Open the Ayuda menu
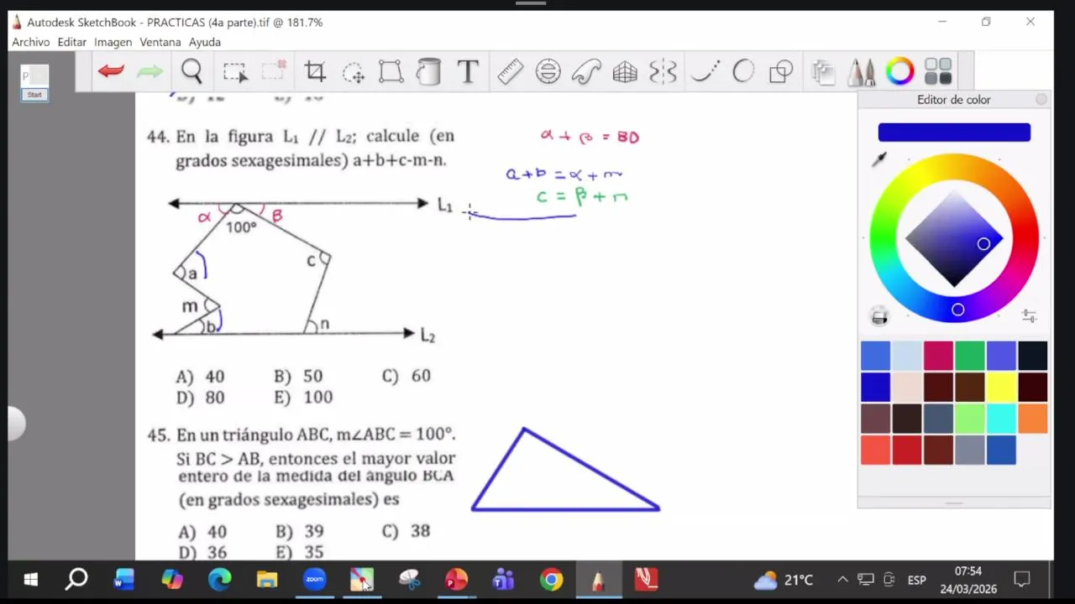Screen dimensions: 1075x604 [205, 42]
